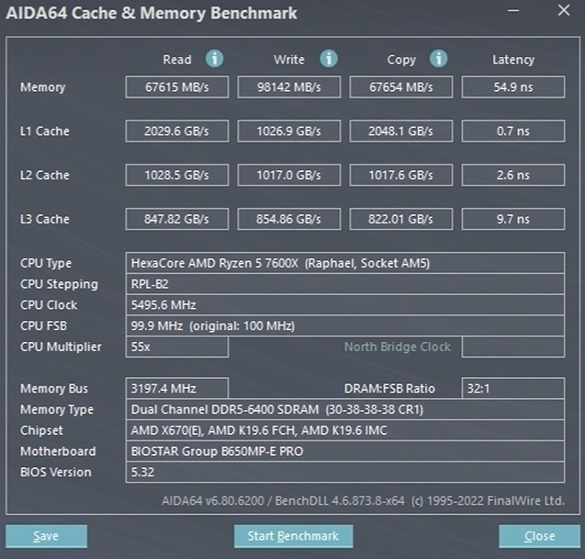This screenshot has height=559, width=585.
Task: Click the L2 Cache Copy 1017.6 GB/s box
Action: tap(401, 175)
